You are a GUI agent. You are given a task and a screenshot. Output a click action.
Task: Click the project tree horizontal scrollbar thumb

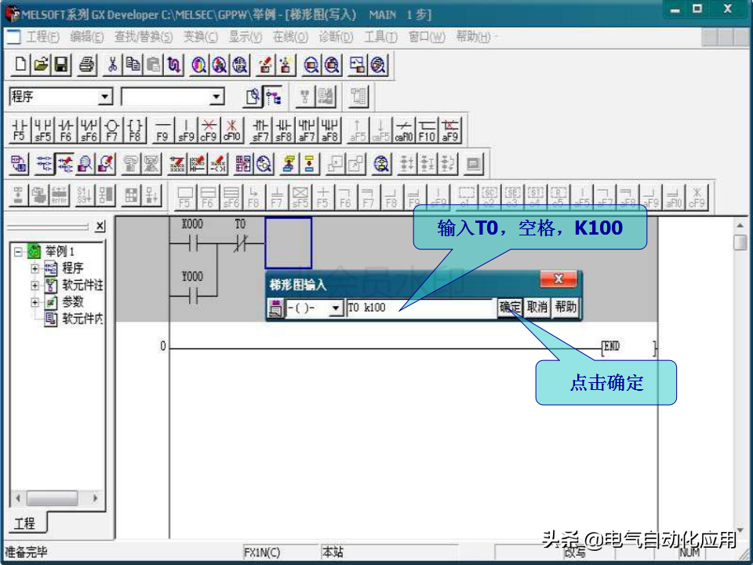(52, 498)
